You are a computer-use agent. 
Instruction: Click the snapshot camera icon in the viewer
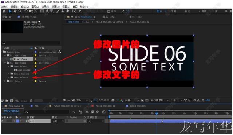point(113,100)
